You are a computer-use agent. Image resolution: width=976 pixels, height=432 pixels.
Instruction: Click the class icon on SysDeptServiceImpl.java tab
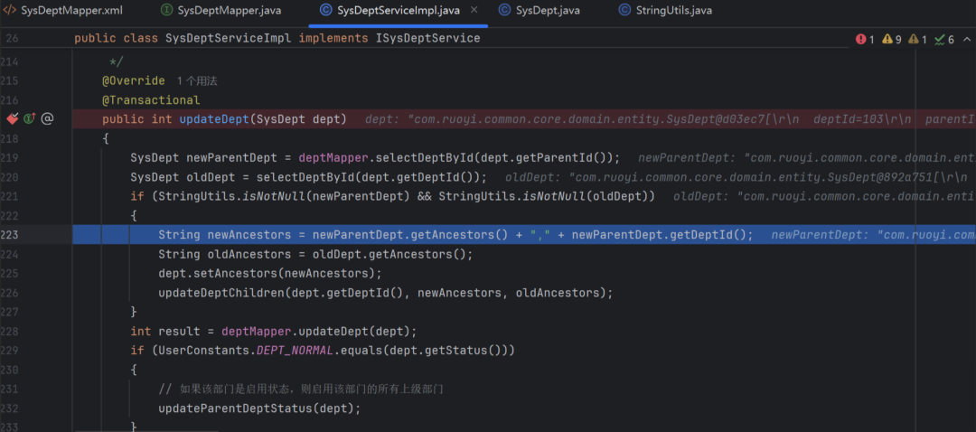[x=325, y=10]
